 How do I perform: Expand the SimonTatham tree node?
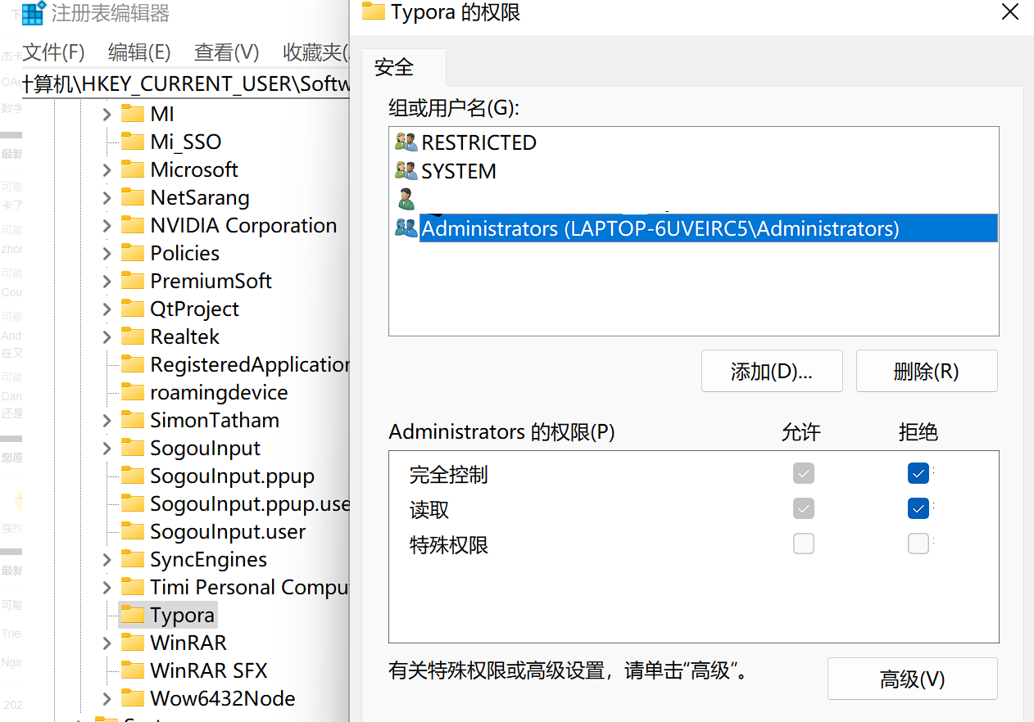(x=107, y=421)
